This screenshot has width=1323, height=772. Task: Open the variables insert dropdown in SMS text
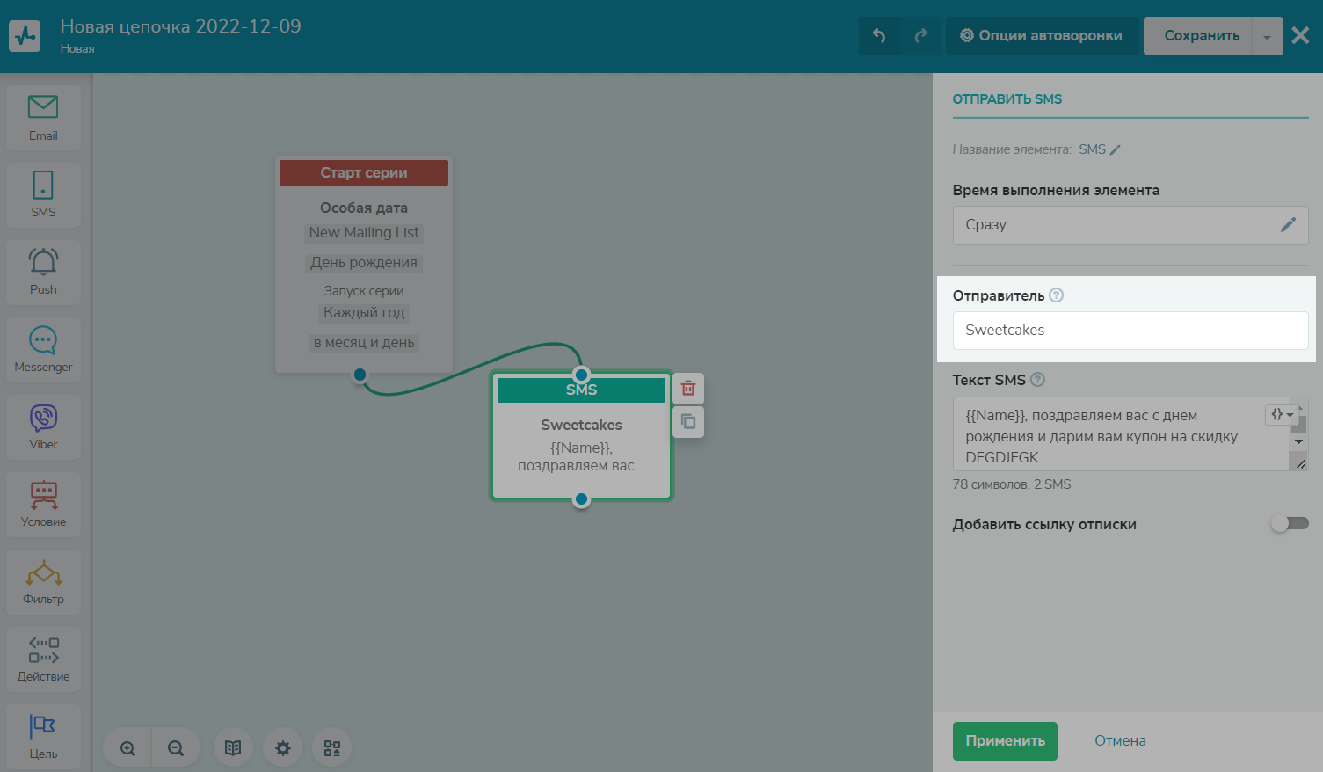(1282, 414)
